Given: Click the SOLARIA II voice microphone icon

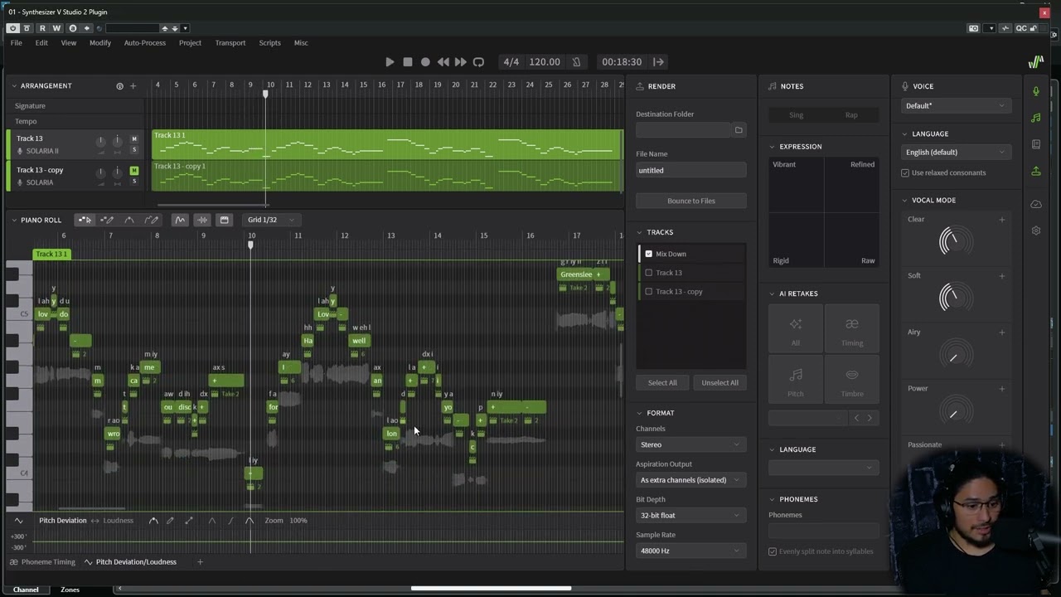Looking at the screenshot, I should point(20,151).
